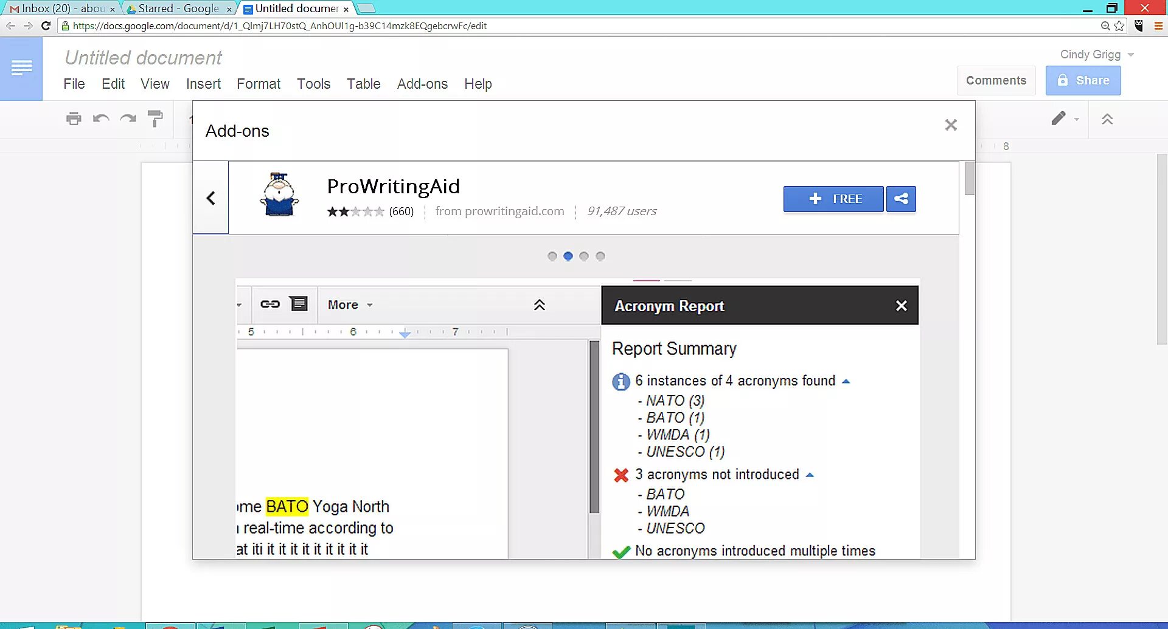Click the ProWritingAid mascot icon
The width and height of the screenshot is (1168, 629).
click(279, 194)
